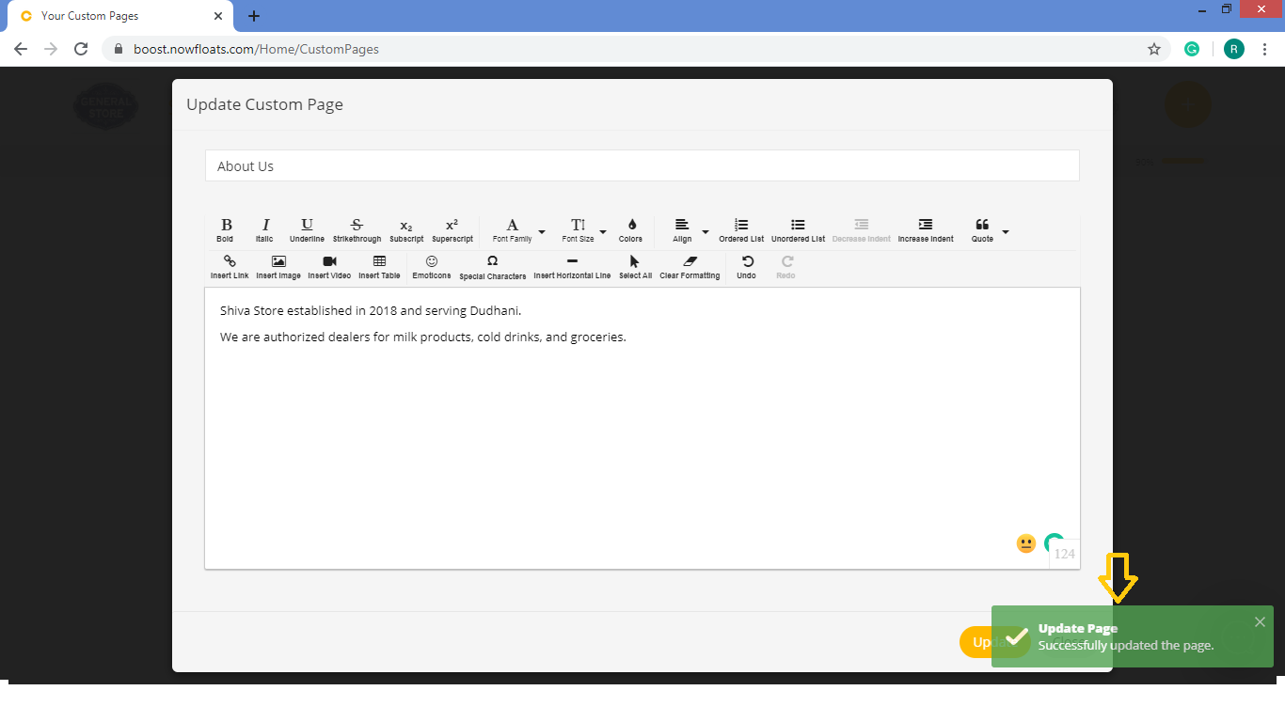
Task: Open the Insert Link tool
Action: click(x=229, y=266)
